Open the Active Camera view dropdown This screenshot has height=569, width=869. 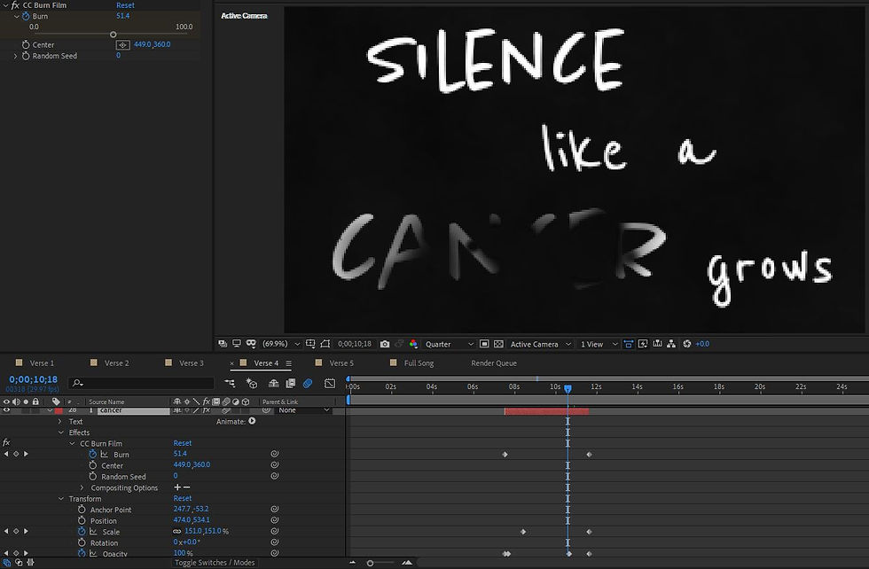click(540, 344)
